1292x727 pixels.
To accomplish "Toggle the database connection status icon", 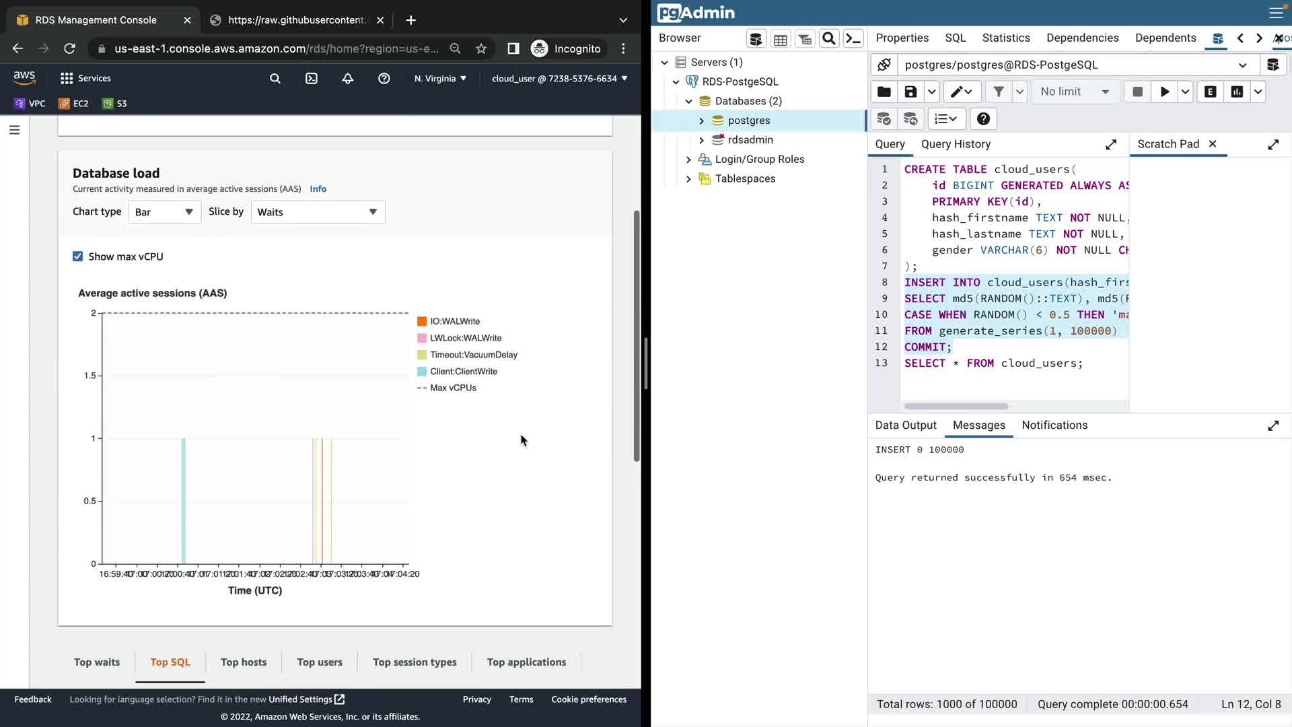I will (x=884, y=65).
